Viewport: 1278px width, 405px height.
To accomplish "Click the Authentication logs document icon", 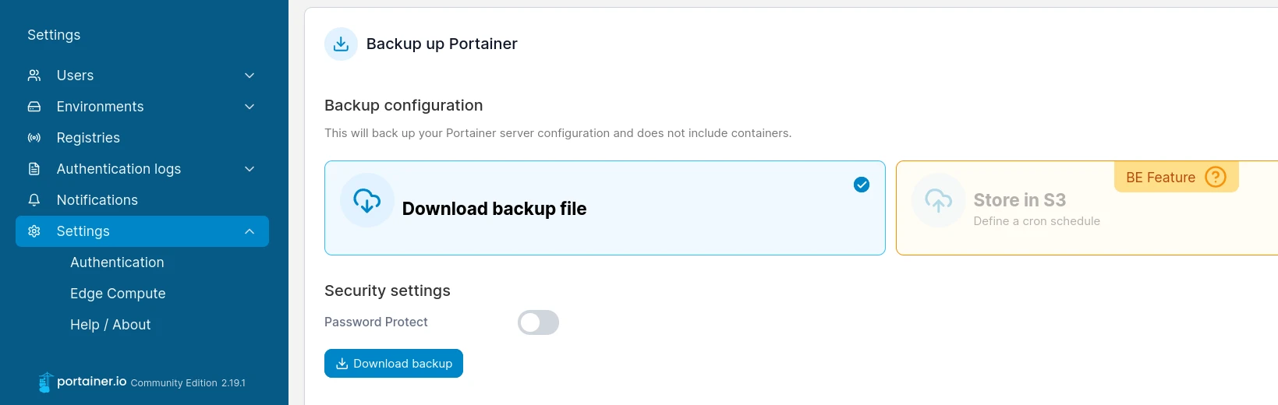I will (34, 169).
